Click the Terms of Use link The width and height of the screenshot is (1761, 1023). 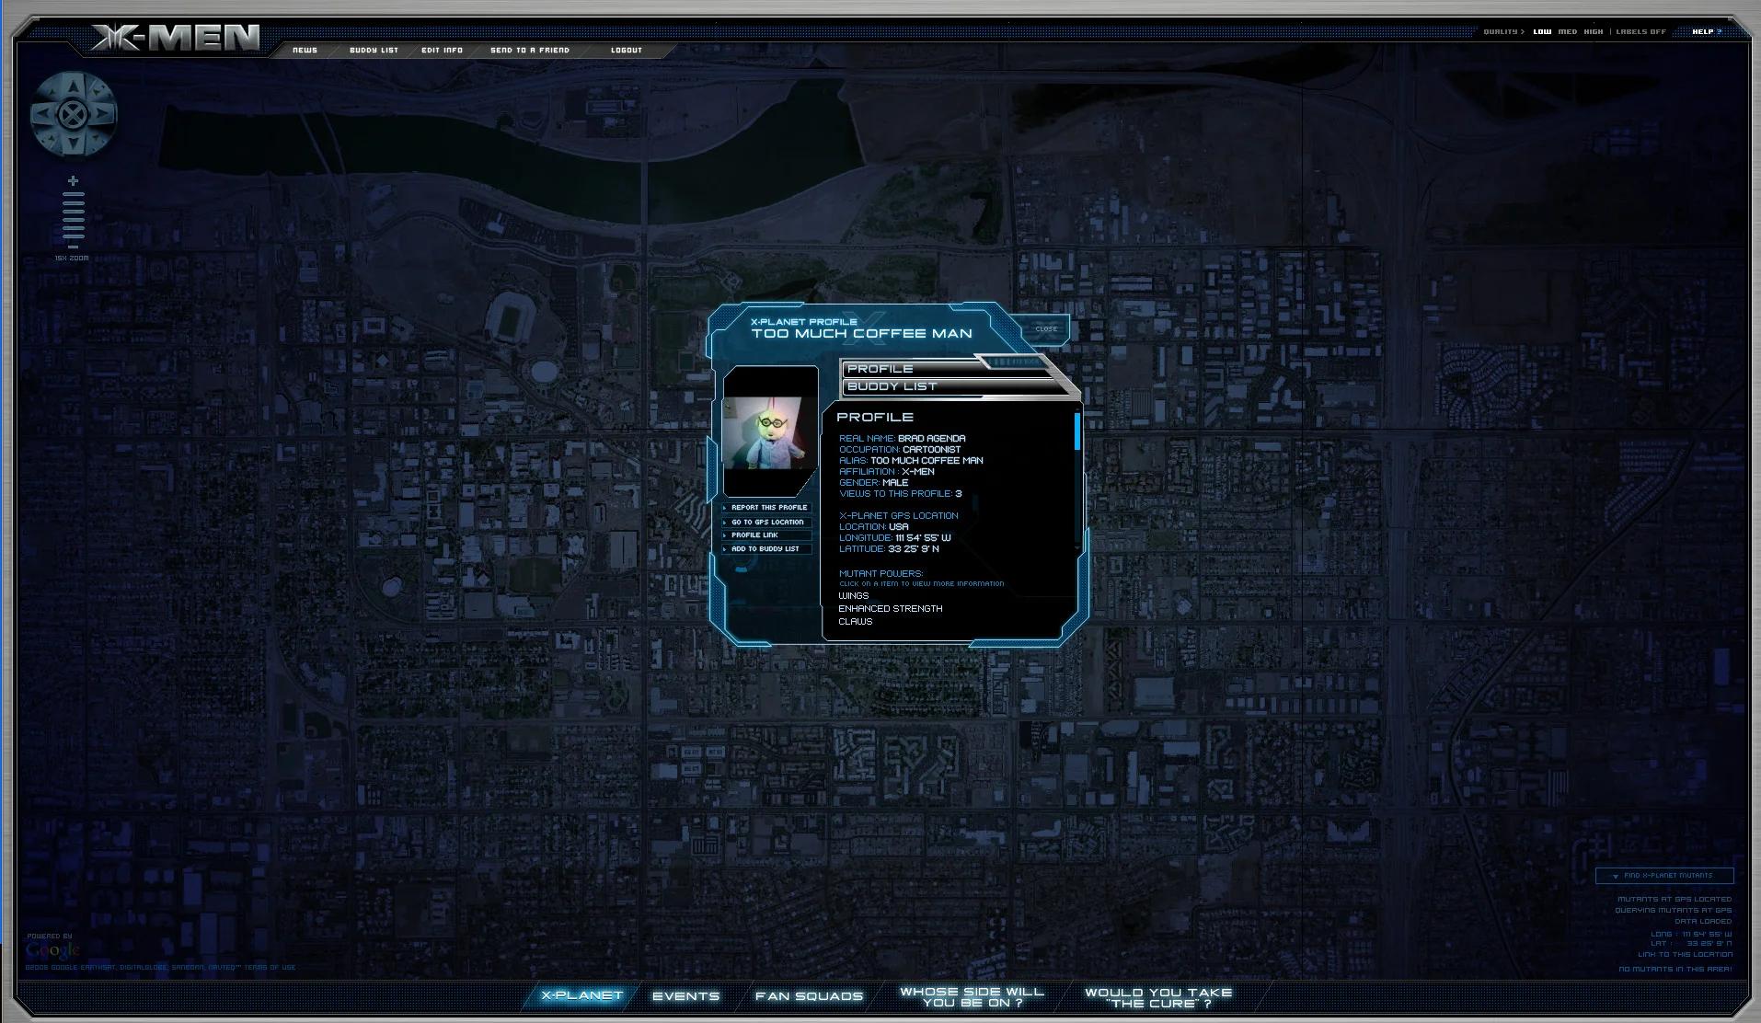270,968
